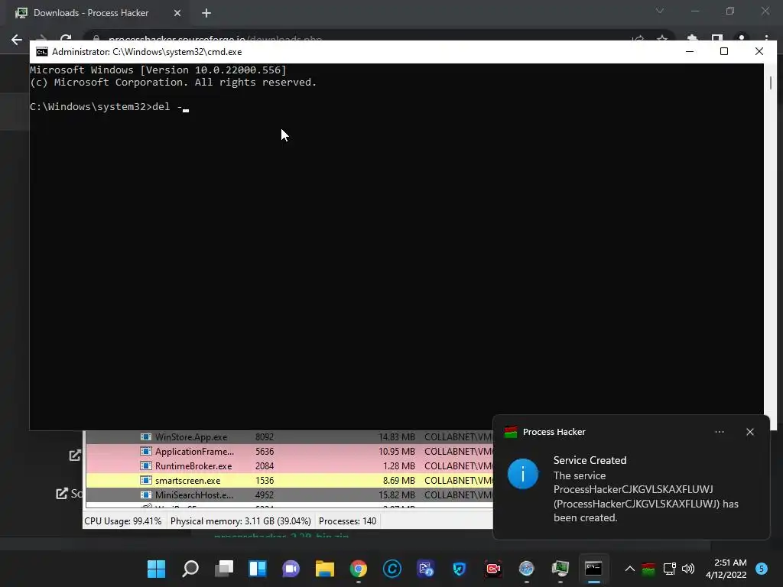The width and height of the screenshot is (783, 587).
Task: Click the cmd.exe title bar icon
Action: 42,52
